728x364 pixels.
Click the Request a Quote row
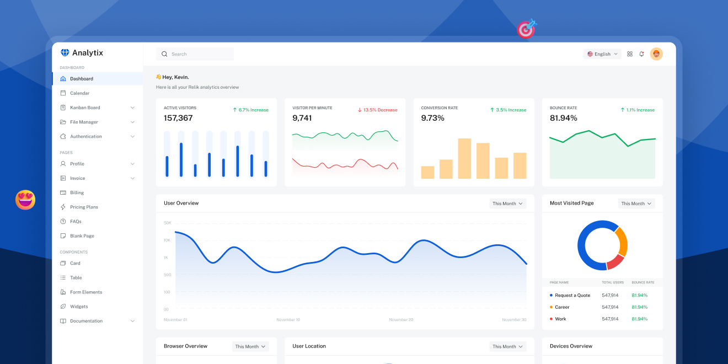coord(602,295)
